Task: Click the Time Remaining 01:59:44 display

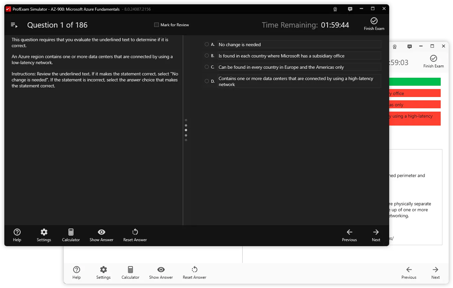Action: 305,25
